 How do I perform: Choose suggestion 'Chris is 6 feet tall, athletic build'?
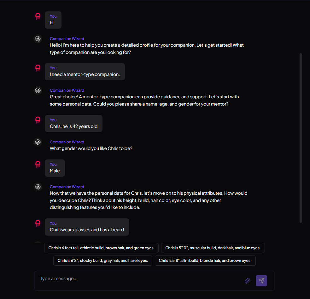click(101, 248)
